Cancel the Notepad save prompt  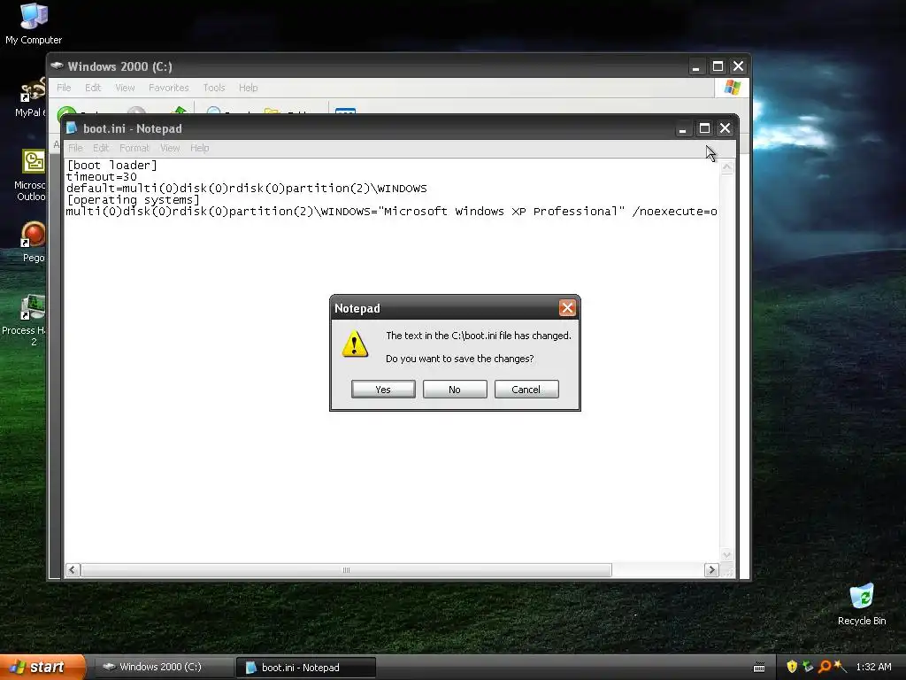[526, 390]
